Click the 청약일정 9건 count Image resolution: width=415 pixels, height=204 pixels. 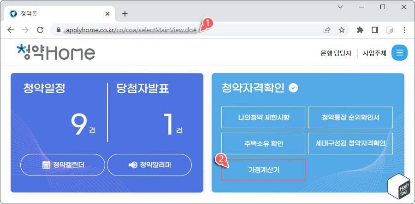[83, 125]
